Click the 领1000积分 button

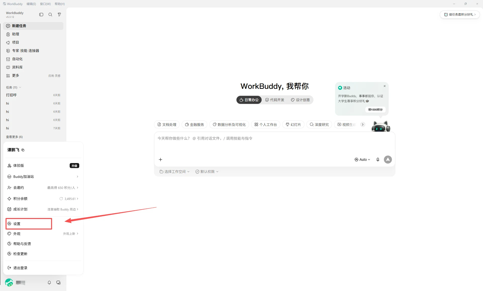point(375,110)
